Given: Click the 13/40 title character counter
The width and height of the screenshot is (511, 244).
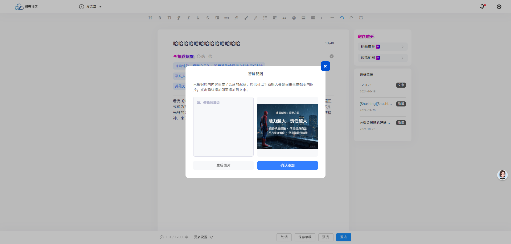Looking at the screenshot, I should point(329,43).
